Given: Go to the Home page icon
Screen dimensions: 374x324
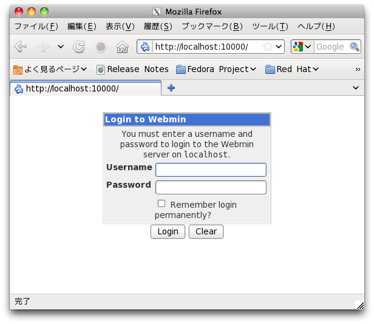Looking at the screenshot, I should [122, 47].
